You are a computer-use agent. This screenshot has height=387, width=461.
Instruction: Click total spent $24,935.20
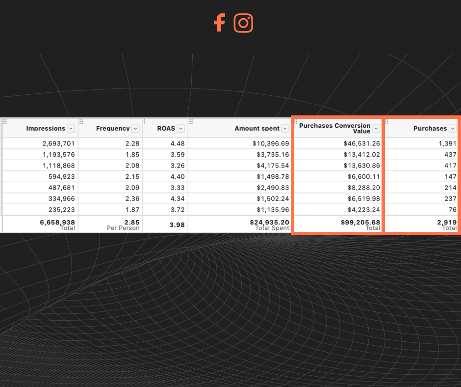[x=270, y=222]
